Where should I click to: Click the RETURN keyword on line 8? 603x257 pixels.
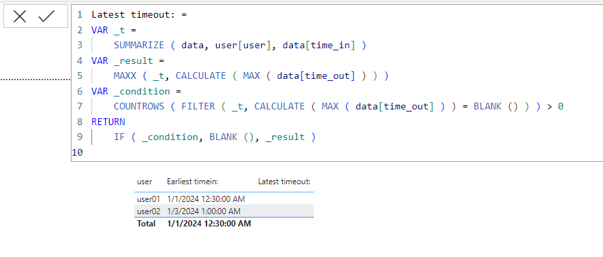point(108,122)
